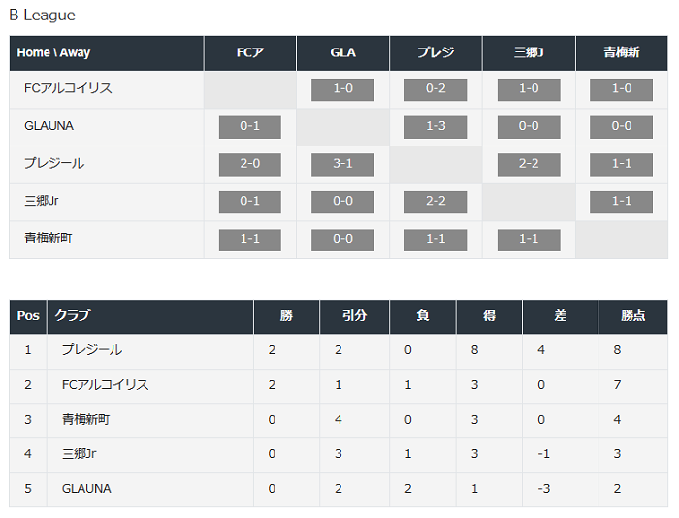Screen dimensions: 679x518
Task: Open 三郷Jr home match against プレジ (2-2)
Action: click(436, 201)
